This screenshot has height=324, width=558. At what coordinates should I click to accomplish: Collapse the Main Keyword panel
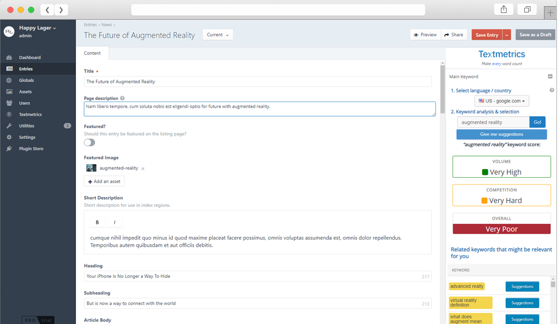click(x=550, y=76)
